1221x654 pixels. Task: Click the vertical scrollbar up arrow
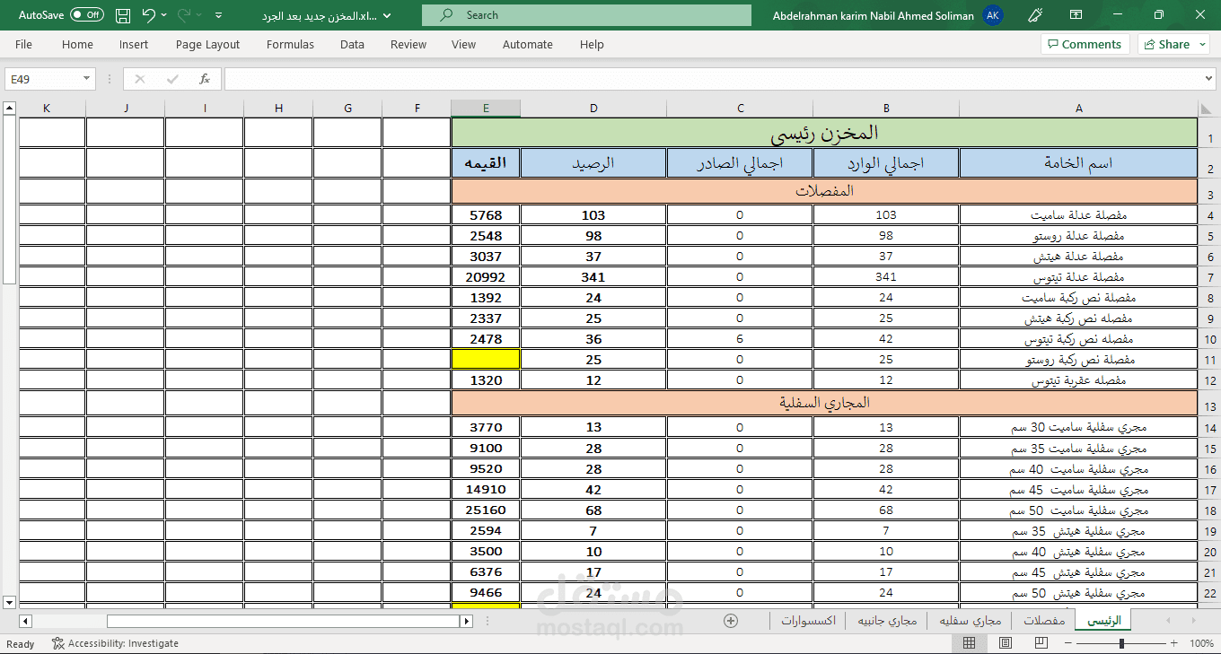tap(10, 109)
